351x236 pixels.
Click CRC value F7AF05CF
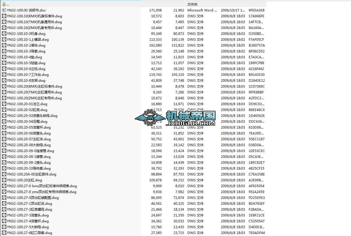click(256, 39)
